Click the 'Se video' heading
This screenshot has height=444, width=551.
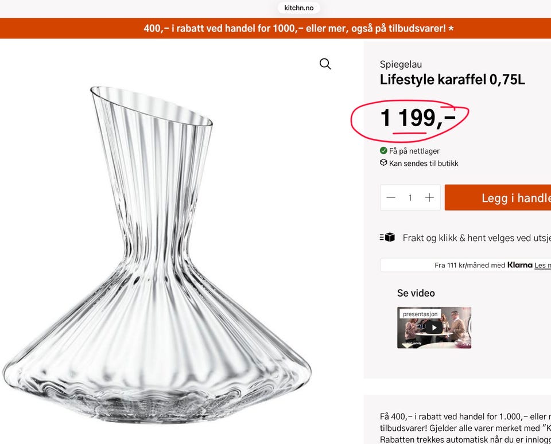click(416, 293)
